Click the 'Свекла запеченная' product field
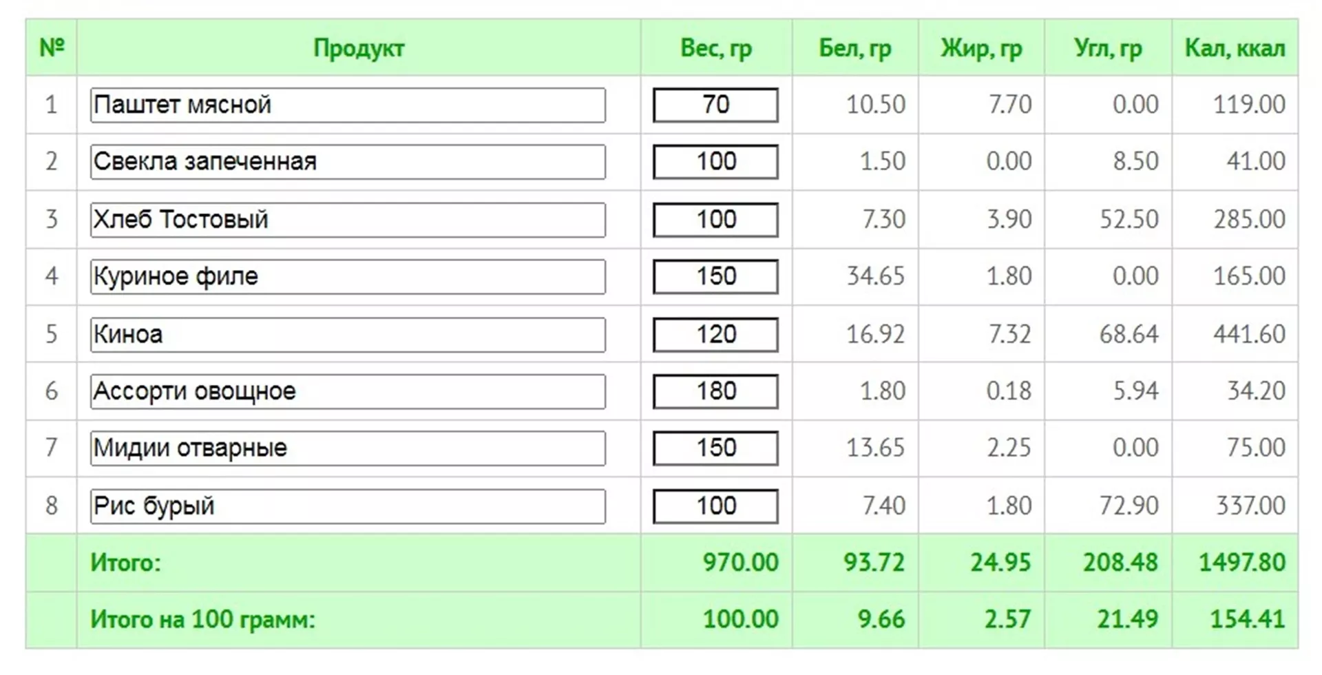 point(348,162)
